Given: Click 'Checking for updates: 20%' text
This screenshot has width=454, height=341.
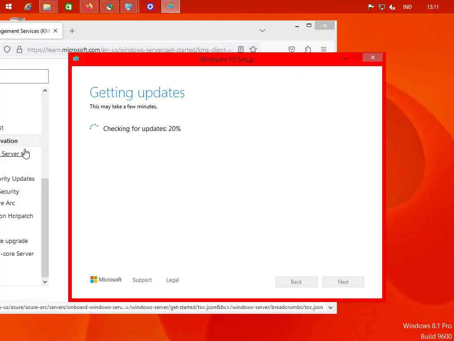Looking at the screenshot, I should click(142, 129).
